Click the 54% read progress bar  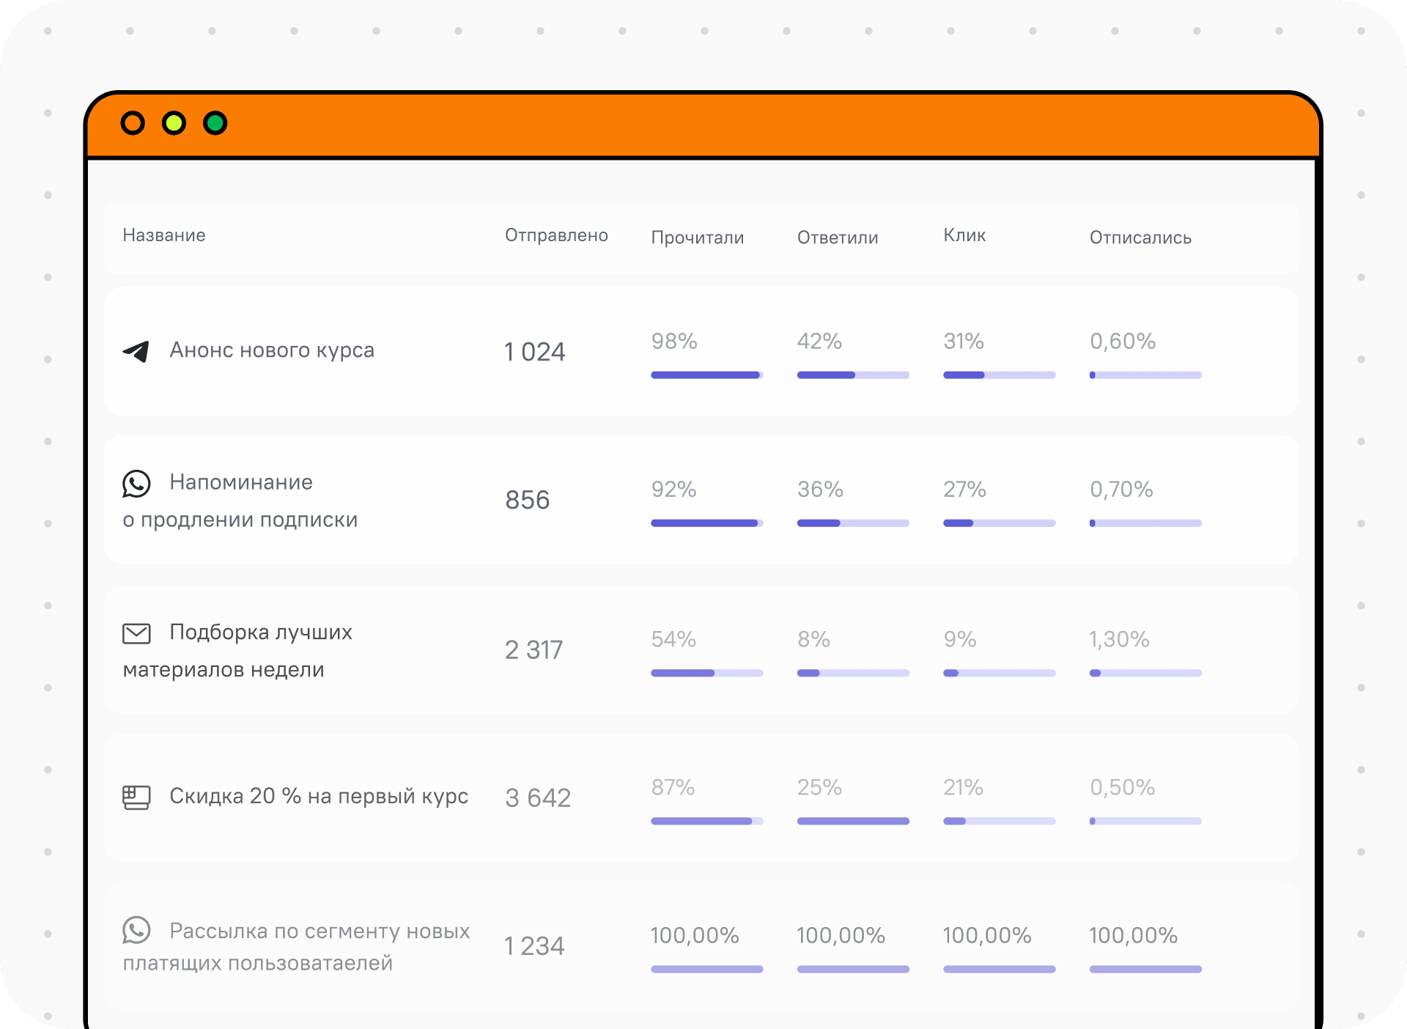click(706, 673)
